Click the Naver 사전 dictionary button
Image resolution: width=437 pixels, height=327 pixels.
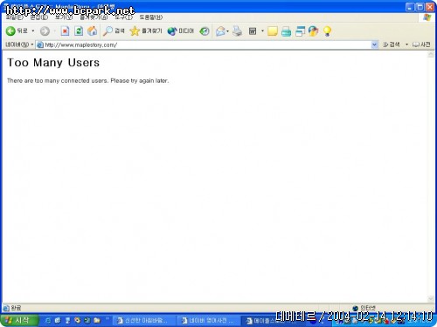click(x=421, y=44)
